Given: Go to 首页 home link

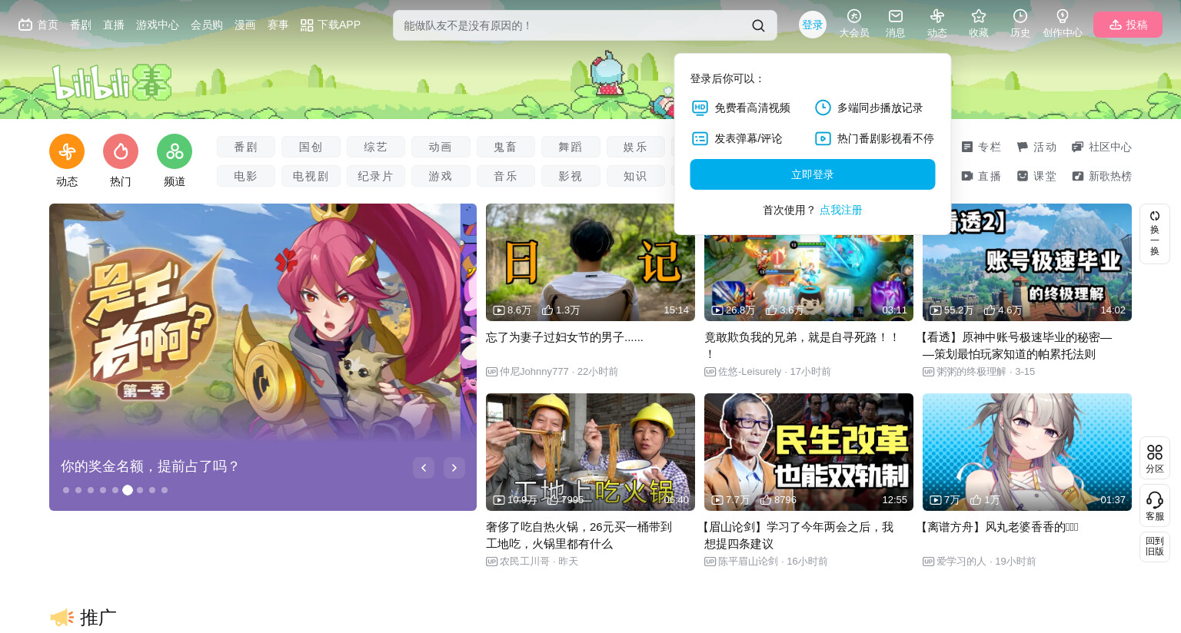Looking at the screenshot, I should pyautogui.click(x=38, y=25).
